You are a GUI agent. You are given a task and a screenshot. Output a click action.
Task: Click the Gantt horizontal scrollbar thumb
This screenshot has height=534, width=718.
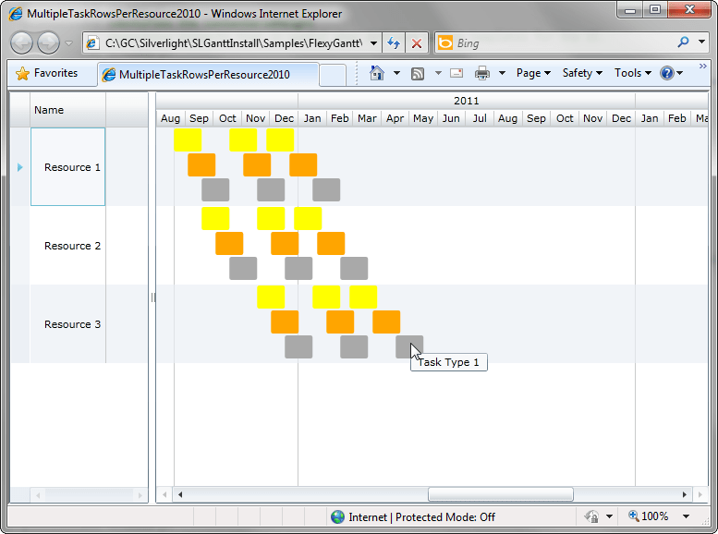point(501,494)
